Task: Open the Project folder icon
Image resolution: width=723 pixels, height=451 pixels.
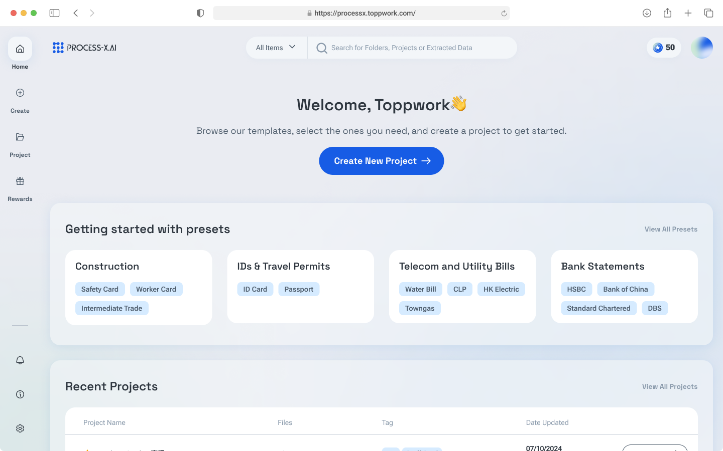Action: [20, 137]
